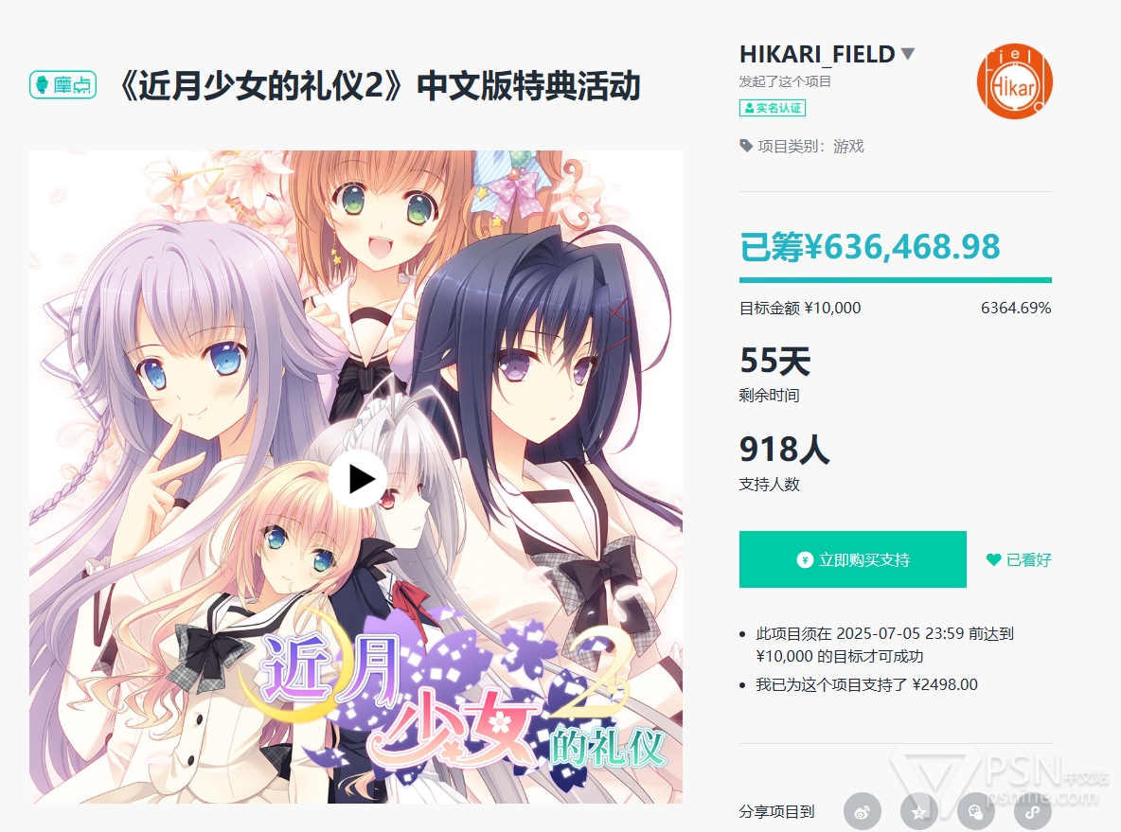Open the game cover artwork image
This screenshot has height=832, width=1121.
tap(356, 477)
